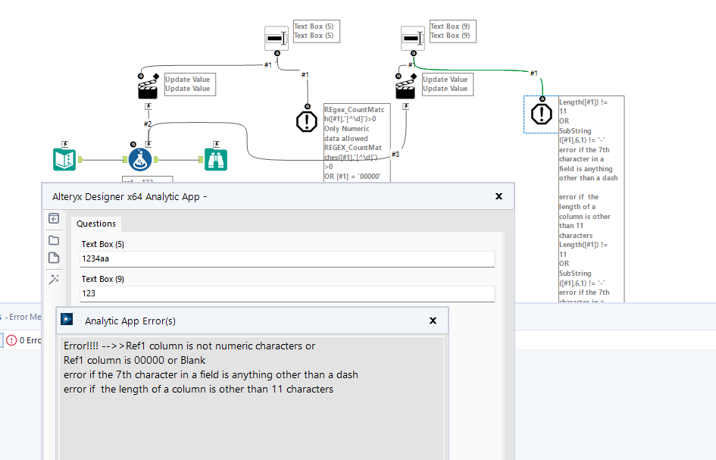716x460 pixels.
Task: Click the right Update Value action tool
Action: pyautogui.click(x=405, y=87)
